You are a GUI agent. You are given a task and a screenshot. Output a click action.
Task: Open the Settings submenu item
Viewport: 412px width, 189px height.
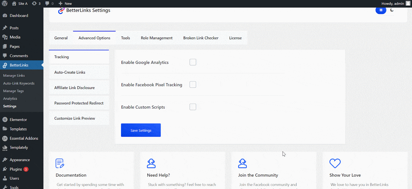point(10,106)
